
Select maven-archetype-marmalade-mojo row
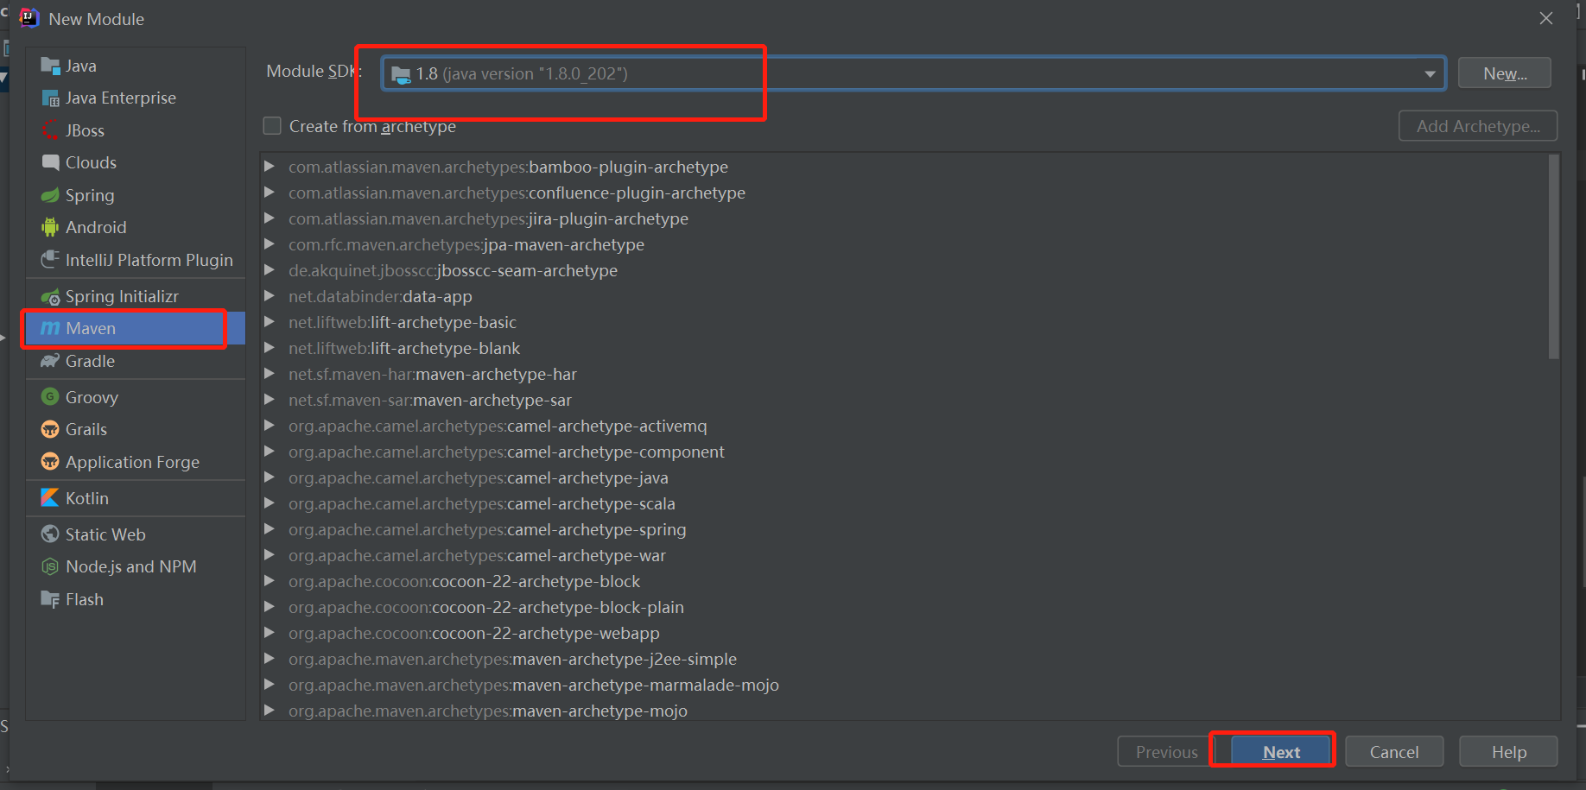pyautogui.click(x=904, y=685)
